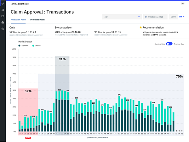
Task: Switch to the De-biased Model tab
Action: click(37, 19)
